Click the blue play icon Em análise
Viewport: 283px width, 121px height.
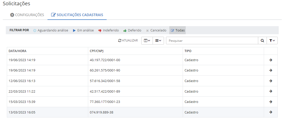pyautogui.click(x=74, y=31)
